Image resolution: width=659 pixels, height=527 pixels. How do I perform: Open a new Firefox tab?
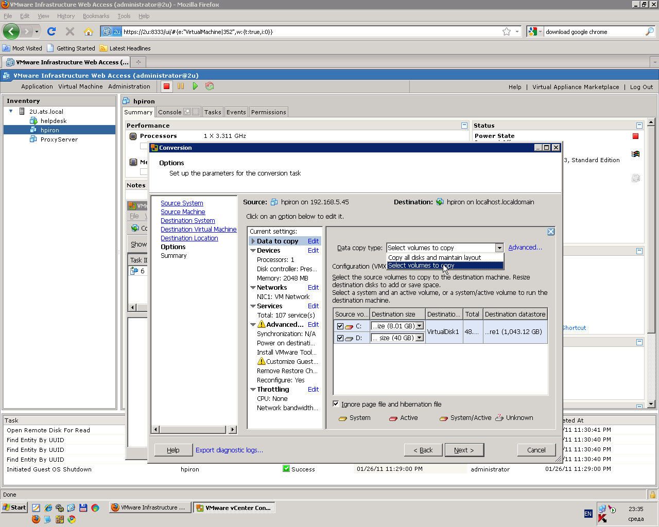coord(138,62)
